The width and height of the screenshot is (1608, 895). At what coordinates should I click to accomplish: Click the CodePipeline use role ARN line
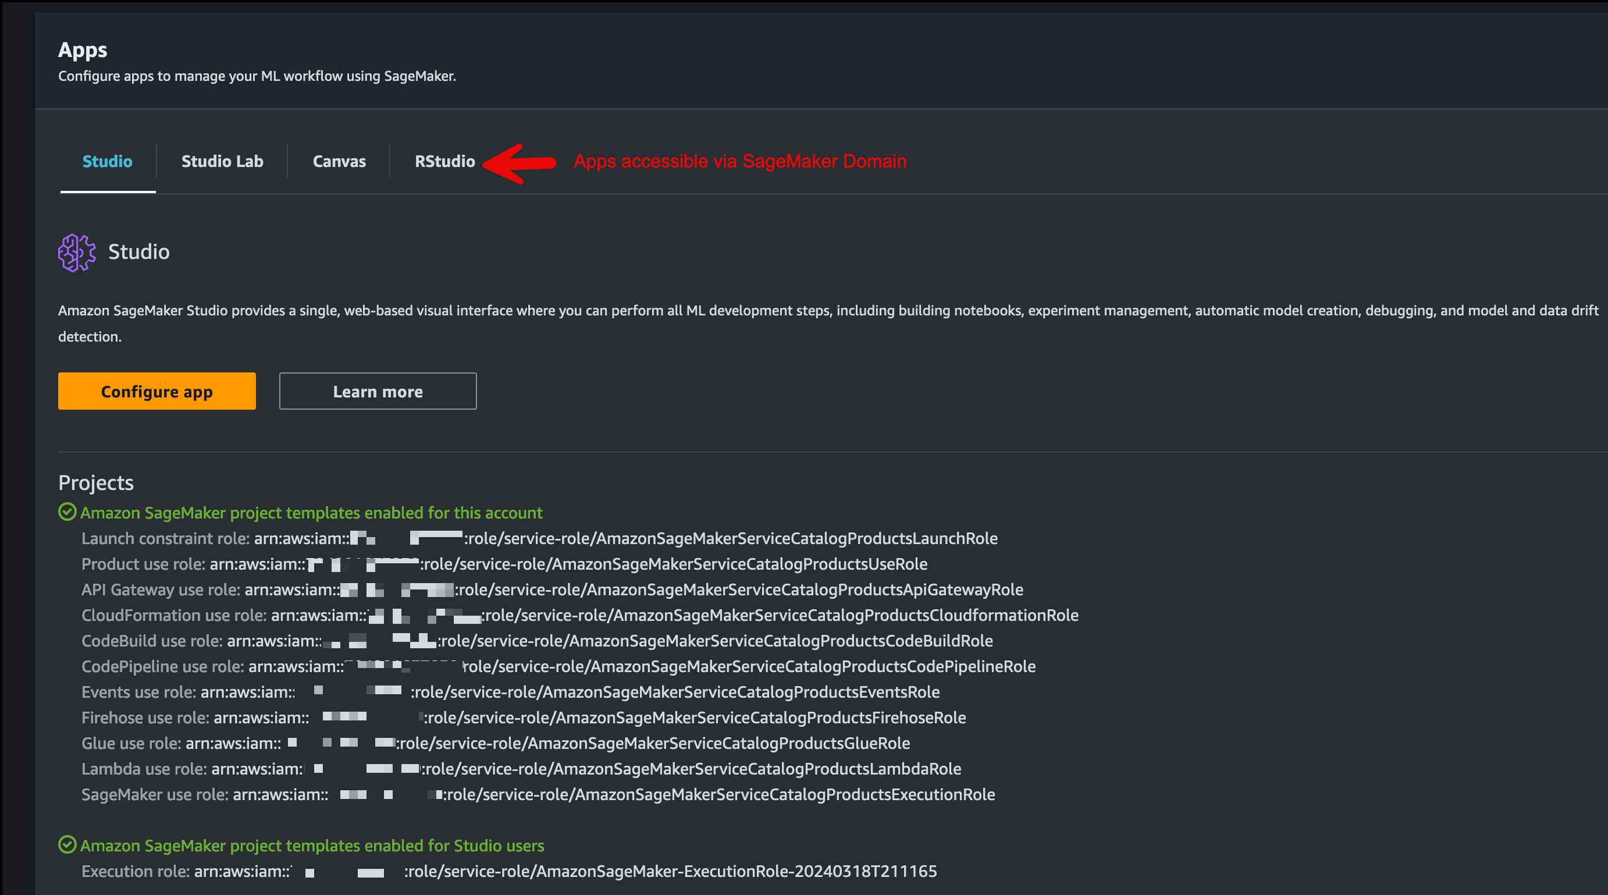click(x=558, y=666)
